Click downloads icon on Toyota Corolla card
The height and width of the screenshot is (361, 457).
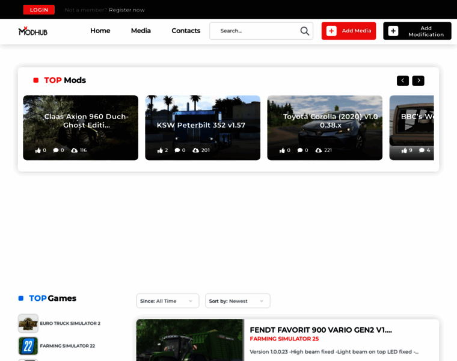319,150
